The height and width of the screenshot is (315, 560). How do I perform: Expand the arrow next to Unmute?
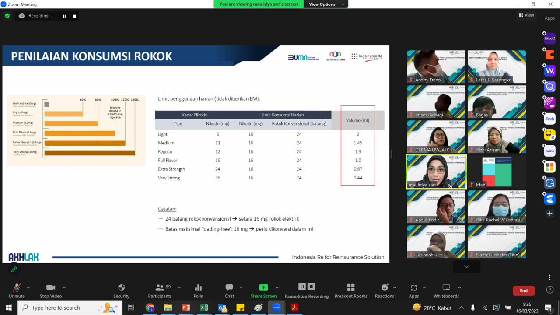pyautogui.click(x=28, y=287)
